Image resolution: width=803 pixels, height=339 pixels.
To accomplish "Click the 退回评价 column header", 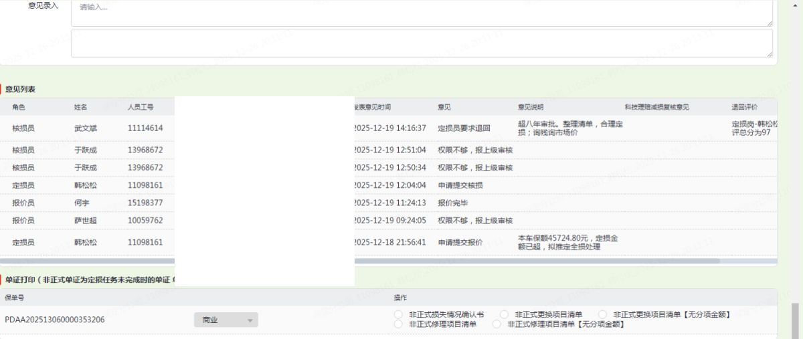I will click(744, 107).
